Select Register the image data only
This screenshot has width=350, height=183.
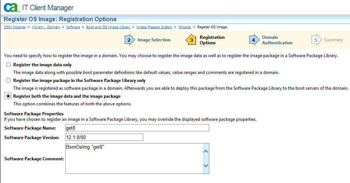point(8,65)
